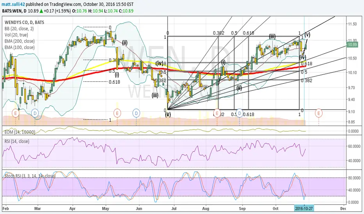
Task: Select the (ii) wave label near May peak
Action: point(125,42)
